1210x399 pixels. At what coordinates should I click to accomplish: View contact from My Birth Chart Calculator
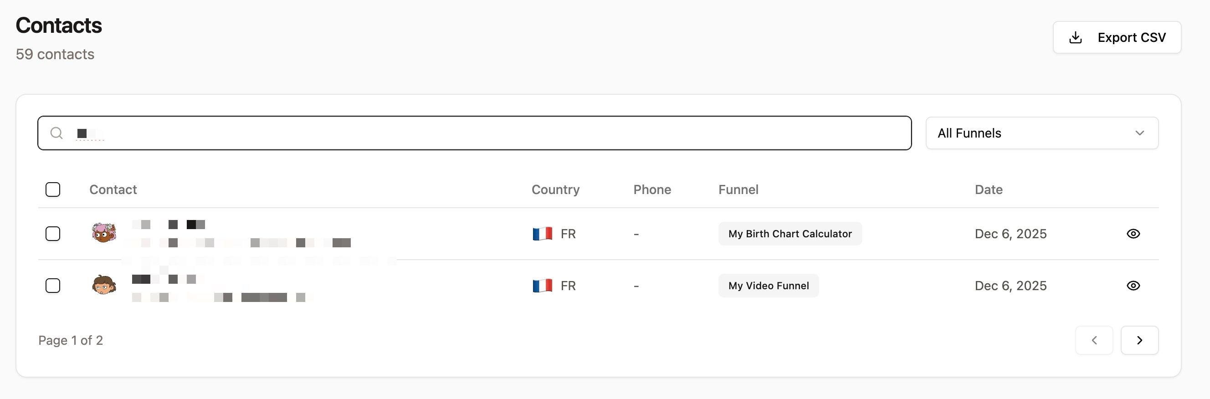click(1133, 234)
